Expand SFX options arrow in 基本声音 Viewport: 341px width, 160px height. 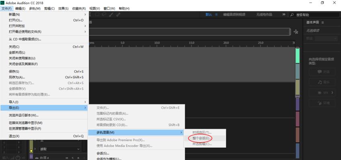[332, 92]
